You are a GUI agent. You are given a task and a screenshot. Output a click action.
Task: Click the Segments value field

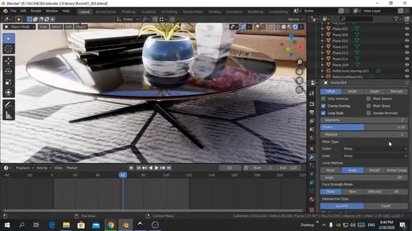[x=364, y=120]
